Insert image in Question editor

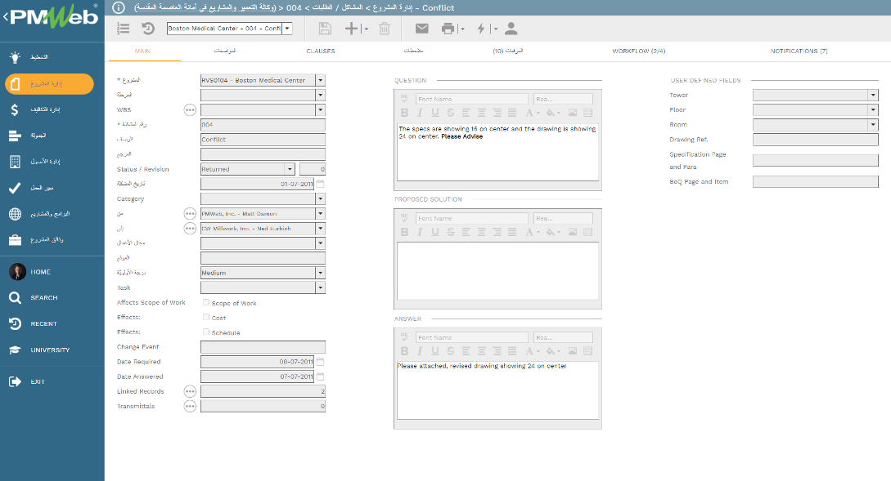click(572, 113)
